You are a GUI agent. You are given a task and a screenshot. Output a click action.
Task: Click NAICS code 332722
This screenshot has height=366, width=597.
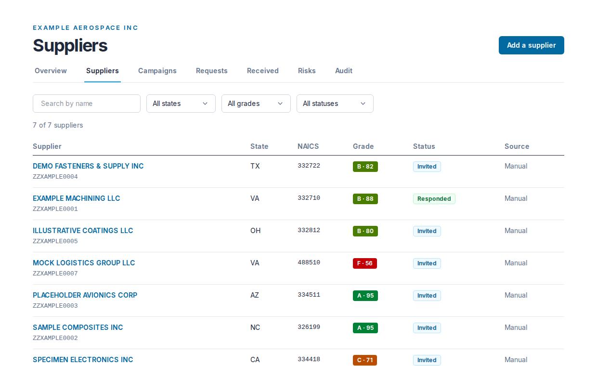tap(309, 166)
